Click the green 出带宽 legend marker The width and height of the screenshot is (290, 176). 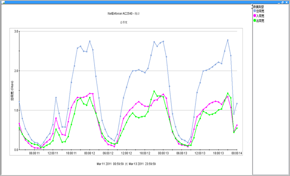tap(254, 20)
